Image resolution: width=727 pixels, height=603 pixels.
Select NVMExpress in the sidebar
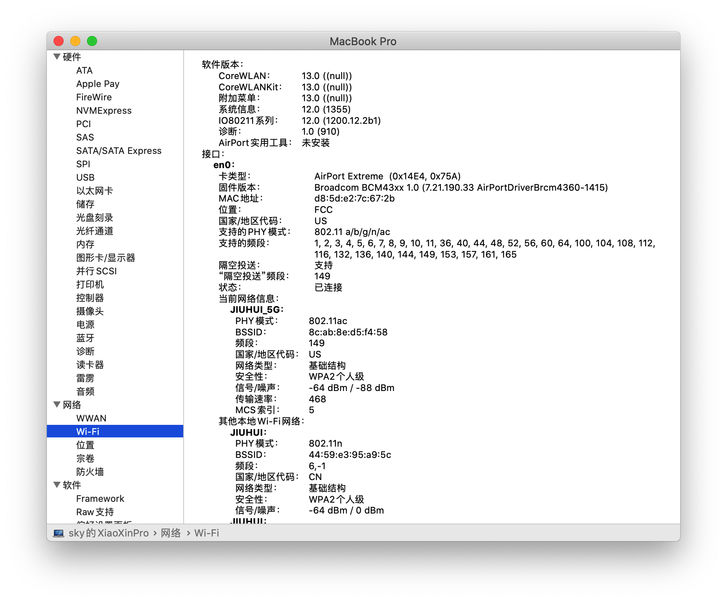point(104,110)
